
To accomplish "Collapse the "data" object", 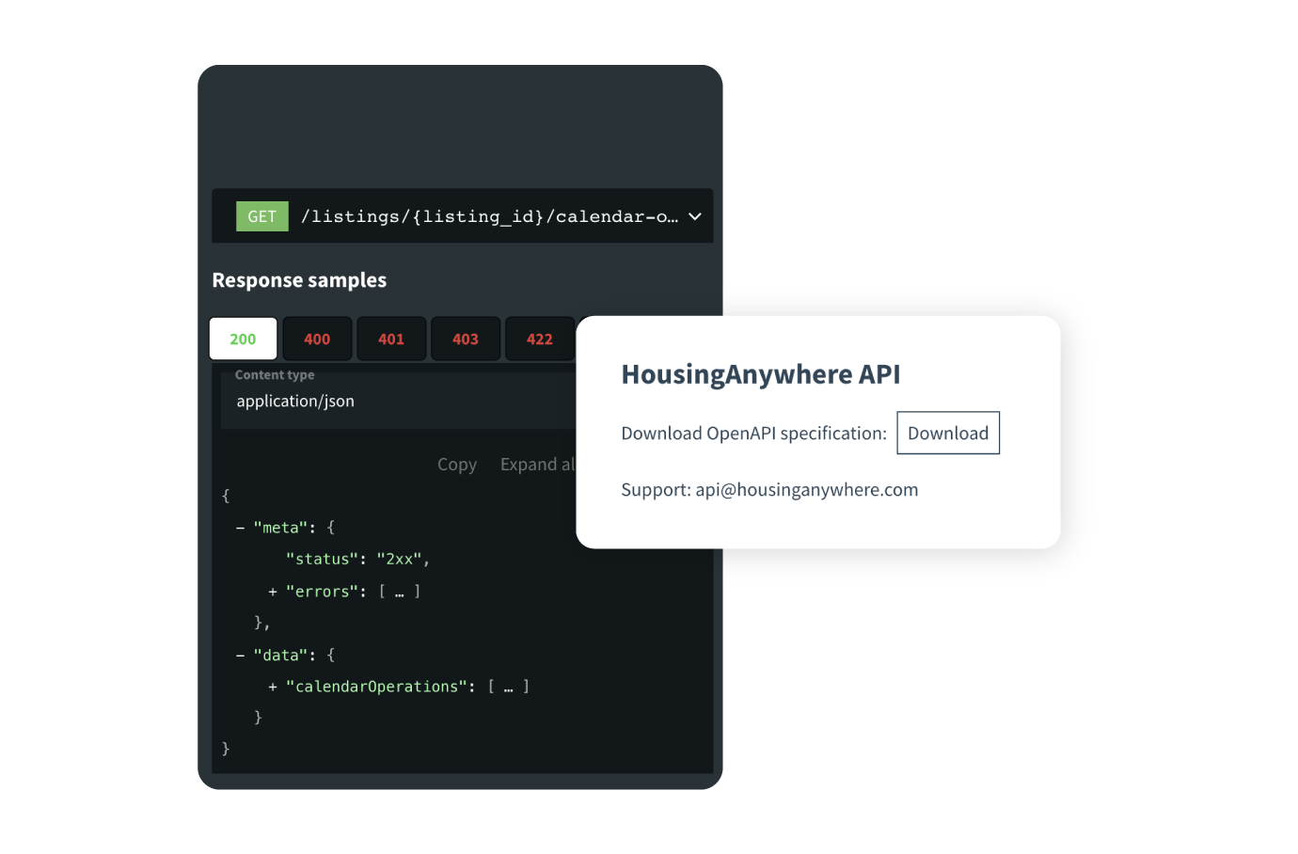I will pyautogui.click(x=241, y=656).
